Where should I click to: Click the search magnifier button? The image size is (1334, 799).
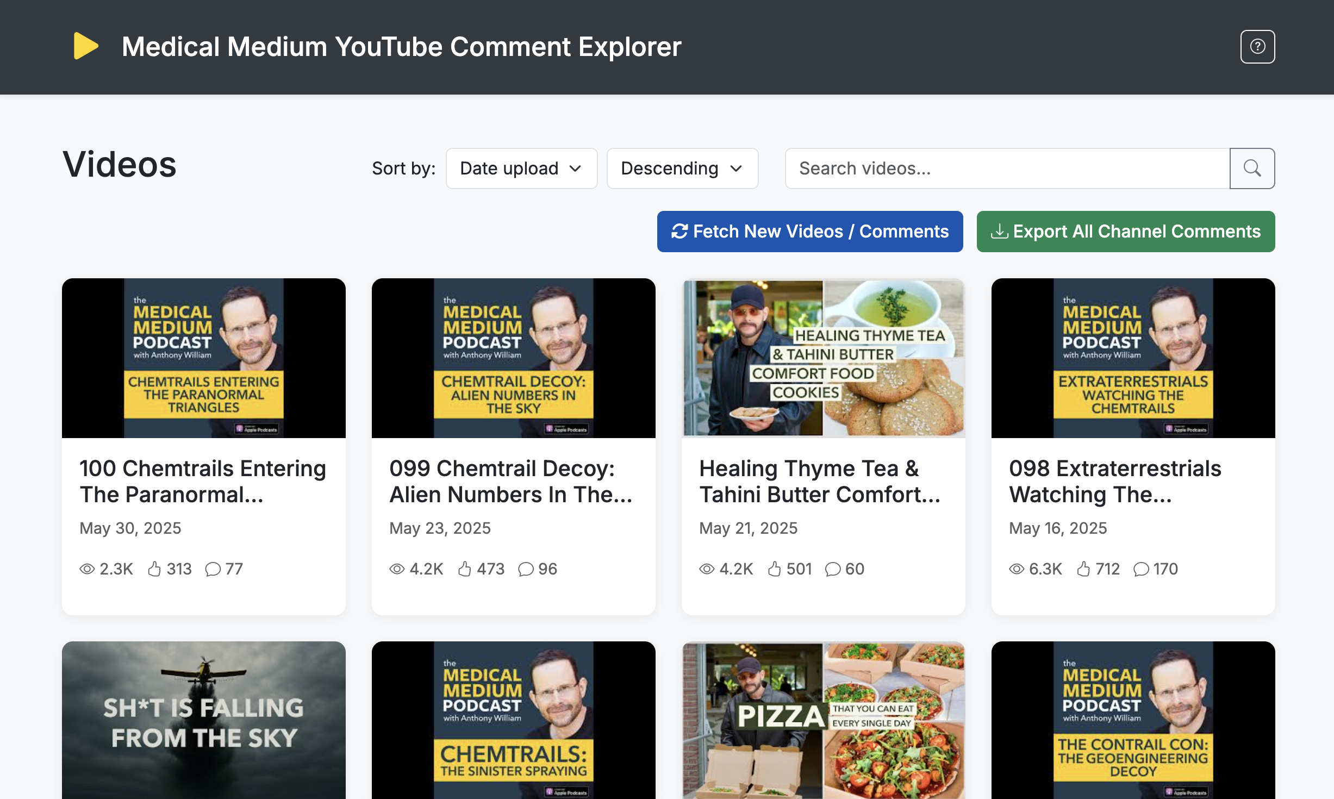pos(1252,168)
